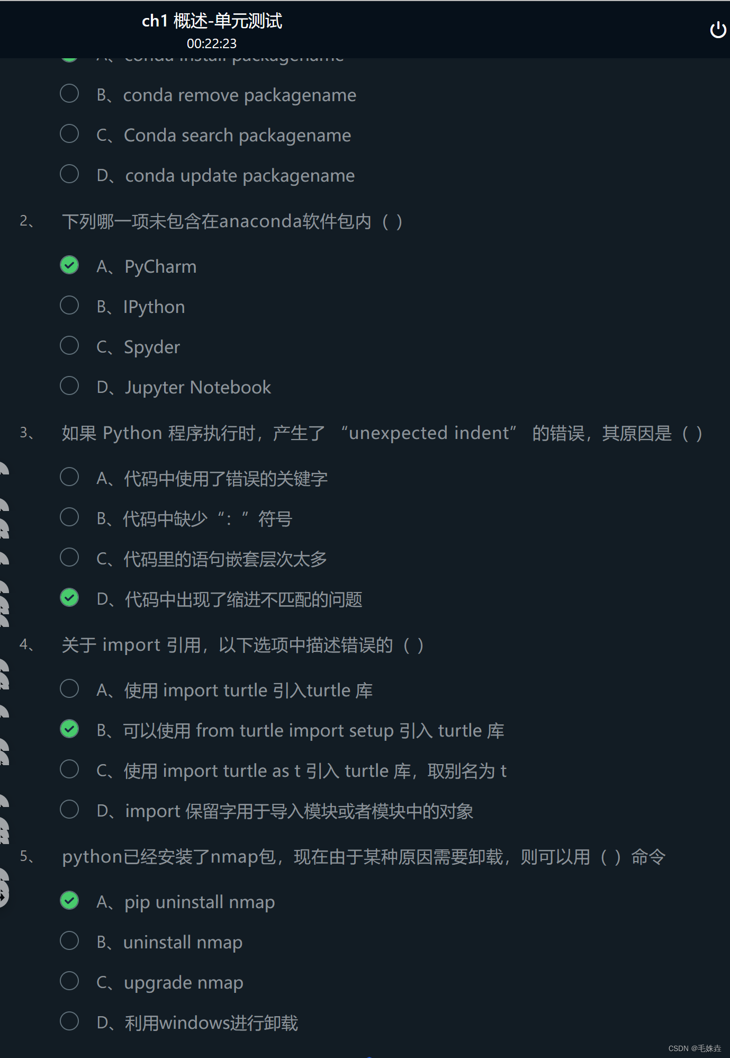Click the green check on pip uninstall nmap
730x1058 pixels.
pos(69,900)
